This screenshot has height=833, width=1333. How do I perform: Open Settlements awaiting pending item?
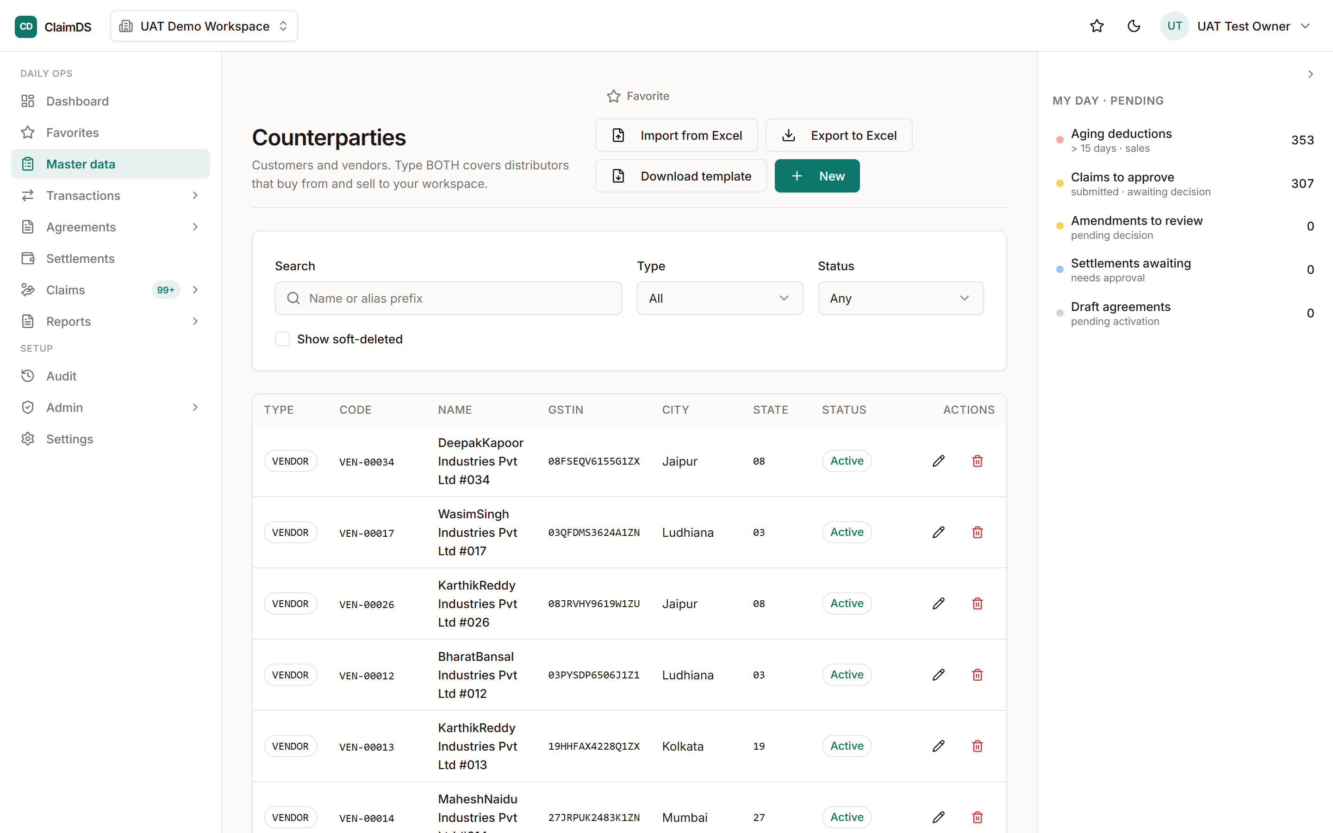point(1184,270)
